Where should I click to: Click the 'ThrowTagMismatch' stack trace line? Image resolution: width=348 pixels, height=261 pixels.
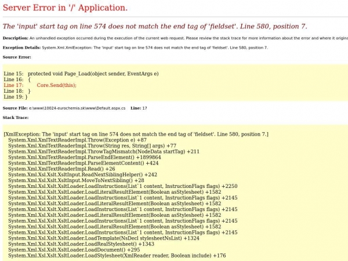pos(104,151)
